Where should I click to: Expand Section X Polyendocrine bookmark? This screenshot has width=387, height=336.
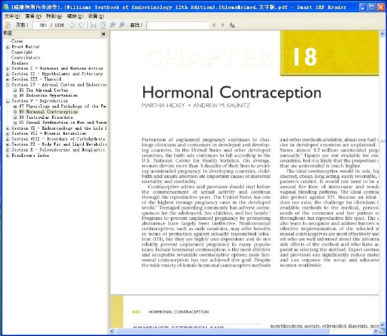(7, 150)
